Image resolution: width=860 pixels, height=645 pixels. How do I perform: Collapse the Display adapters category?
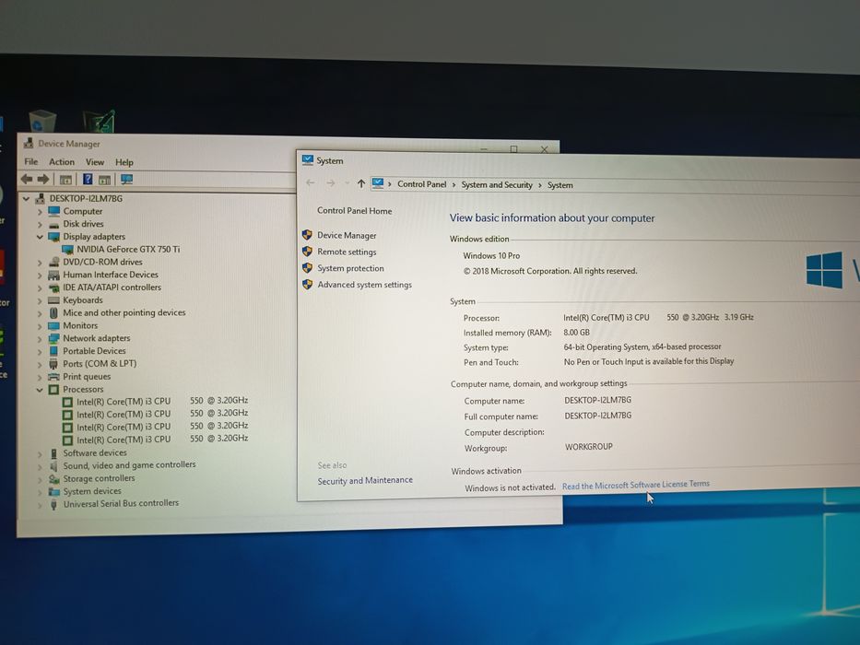point(40,237)
